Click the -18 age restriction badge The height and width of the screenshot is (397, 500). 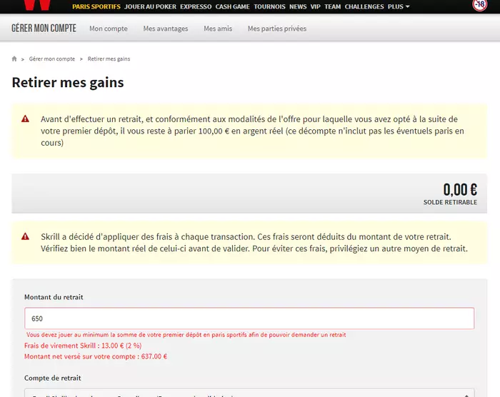pos(479,5)
